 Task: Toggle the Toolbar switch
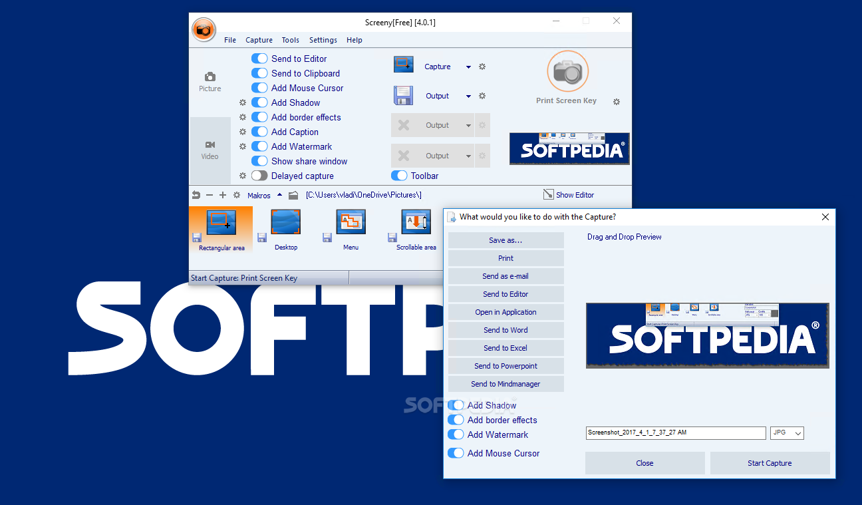tap(399, 176)
